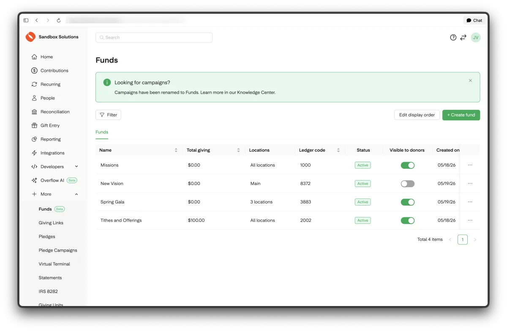507x331 pixels.
Task: Open IRS 8282 in the sidebar
Action: tap(48, 291)
